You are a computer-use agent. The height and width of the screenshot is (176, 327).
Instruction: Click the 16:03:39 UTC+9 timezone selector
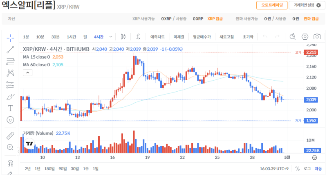pos(274,169)
